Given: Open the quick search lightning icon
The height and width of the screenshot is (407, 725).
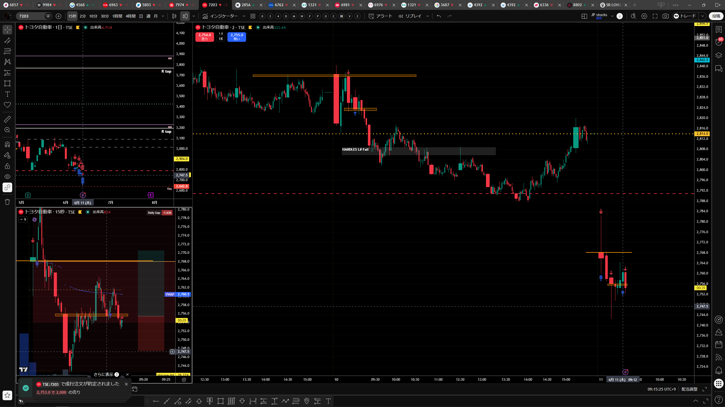Looking at the screenshot, I should (x=634, y=16).
